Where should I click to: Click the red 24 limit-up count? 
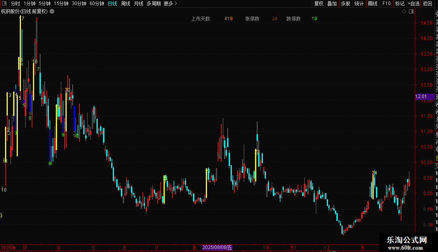275,19
